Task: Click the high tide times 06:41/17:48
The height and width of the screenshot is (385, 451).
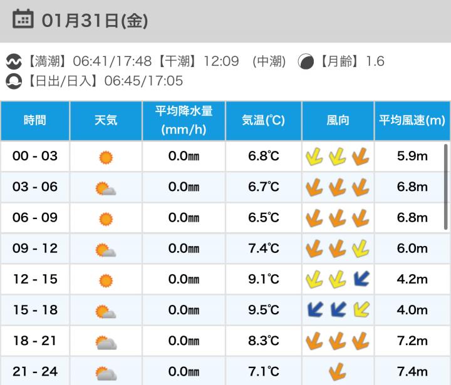Action: 112,61
